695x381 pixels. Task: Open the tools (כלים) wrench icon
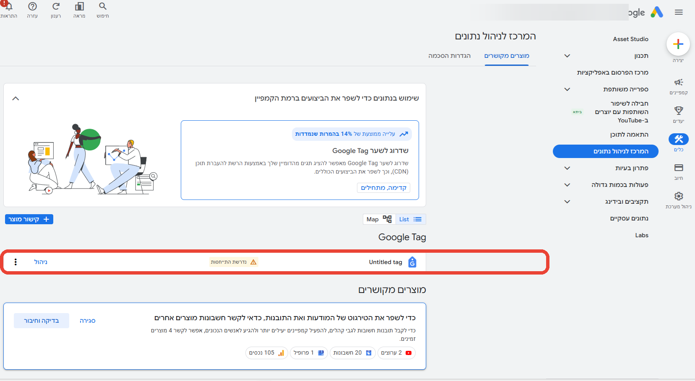(679, 139)
